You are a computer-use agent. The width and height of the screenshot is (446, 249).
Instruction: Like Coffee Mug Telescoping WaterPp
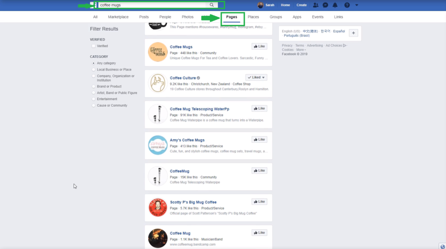[x=259, y=108]
